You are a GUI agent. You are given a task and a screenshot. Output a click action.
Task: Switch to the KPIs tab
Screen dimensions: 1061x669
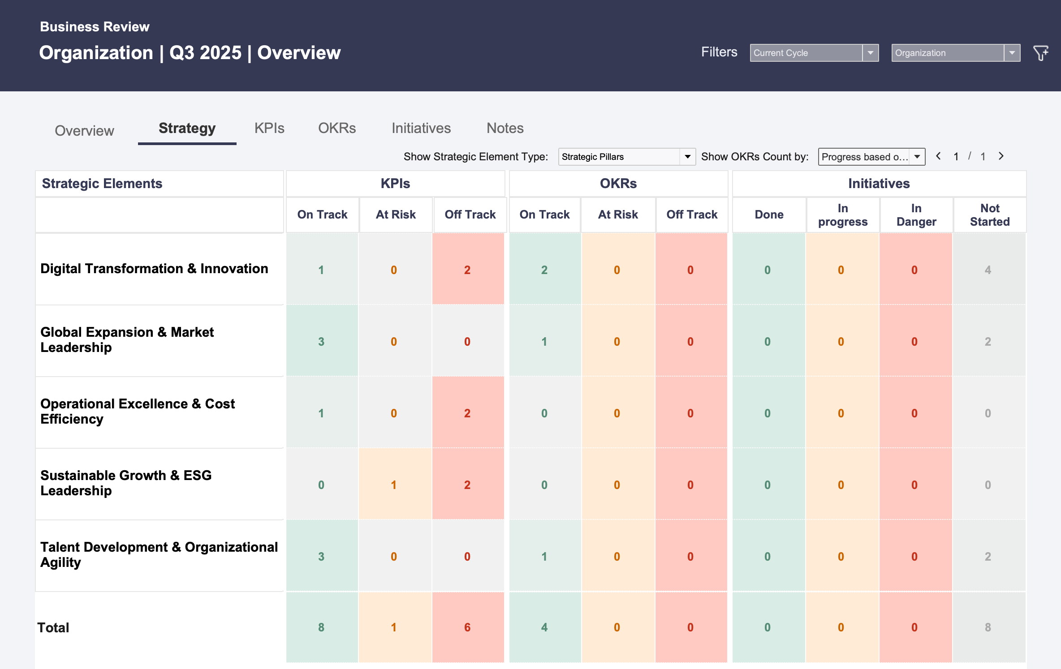click(269, 128)
